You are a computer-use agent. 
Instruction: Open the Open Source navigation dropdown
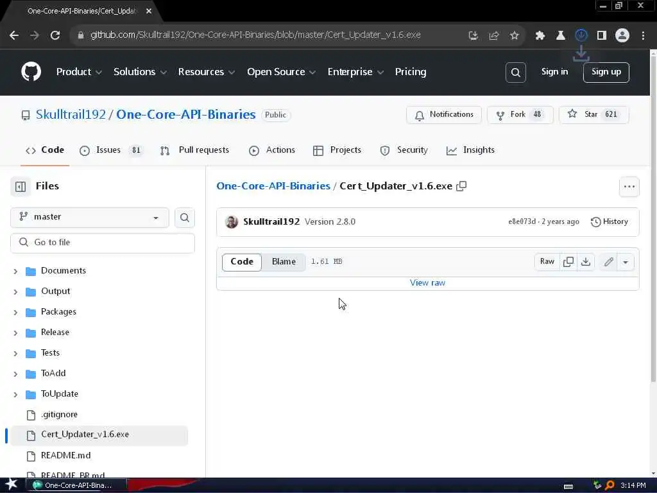coord(282,72)
